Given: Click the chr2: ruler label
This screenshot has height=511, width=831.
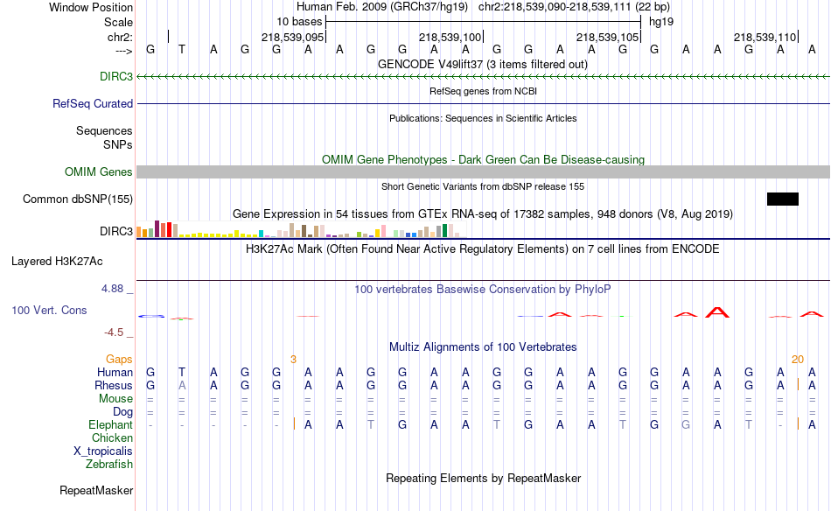Looking at the screenshot, I should (120, 37).
